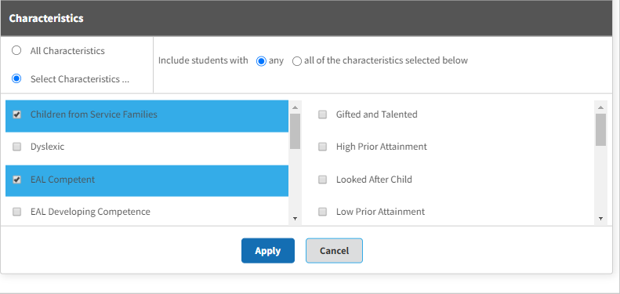Image resolution: width=620 pixels, height=294 pixels.
Task: Choose 'all of the characteristics' radio option
Action: (x=297, y=61)
